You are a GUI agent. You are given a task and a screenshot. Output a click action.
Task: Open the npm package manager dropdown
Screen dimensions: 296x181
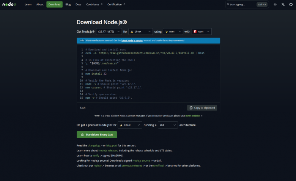pos(202,31)
